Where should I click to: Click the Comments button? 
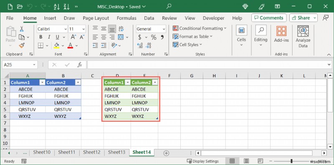(268, 18)
